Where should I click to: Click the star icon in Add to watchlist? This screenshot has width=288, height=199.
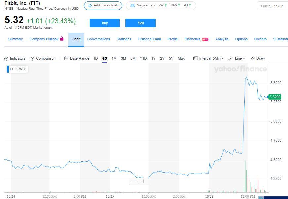pyautogui.click(x=90, y=6)
